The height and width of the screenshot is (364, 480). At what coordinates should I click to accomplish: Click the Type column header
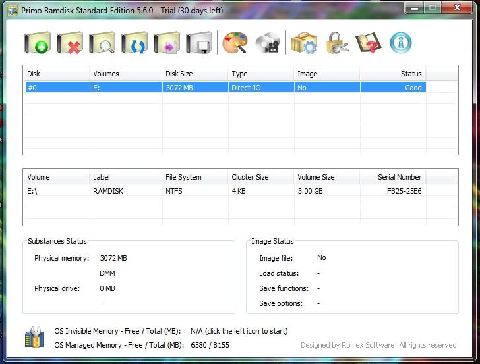pyautogui.click(x=261, y=74)
